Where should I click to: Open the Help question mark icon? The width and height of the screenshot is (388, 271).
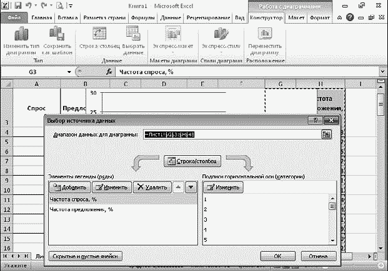[x=350, y=17]
